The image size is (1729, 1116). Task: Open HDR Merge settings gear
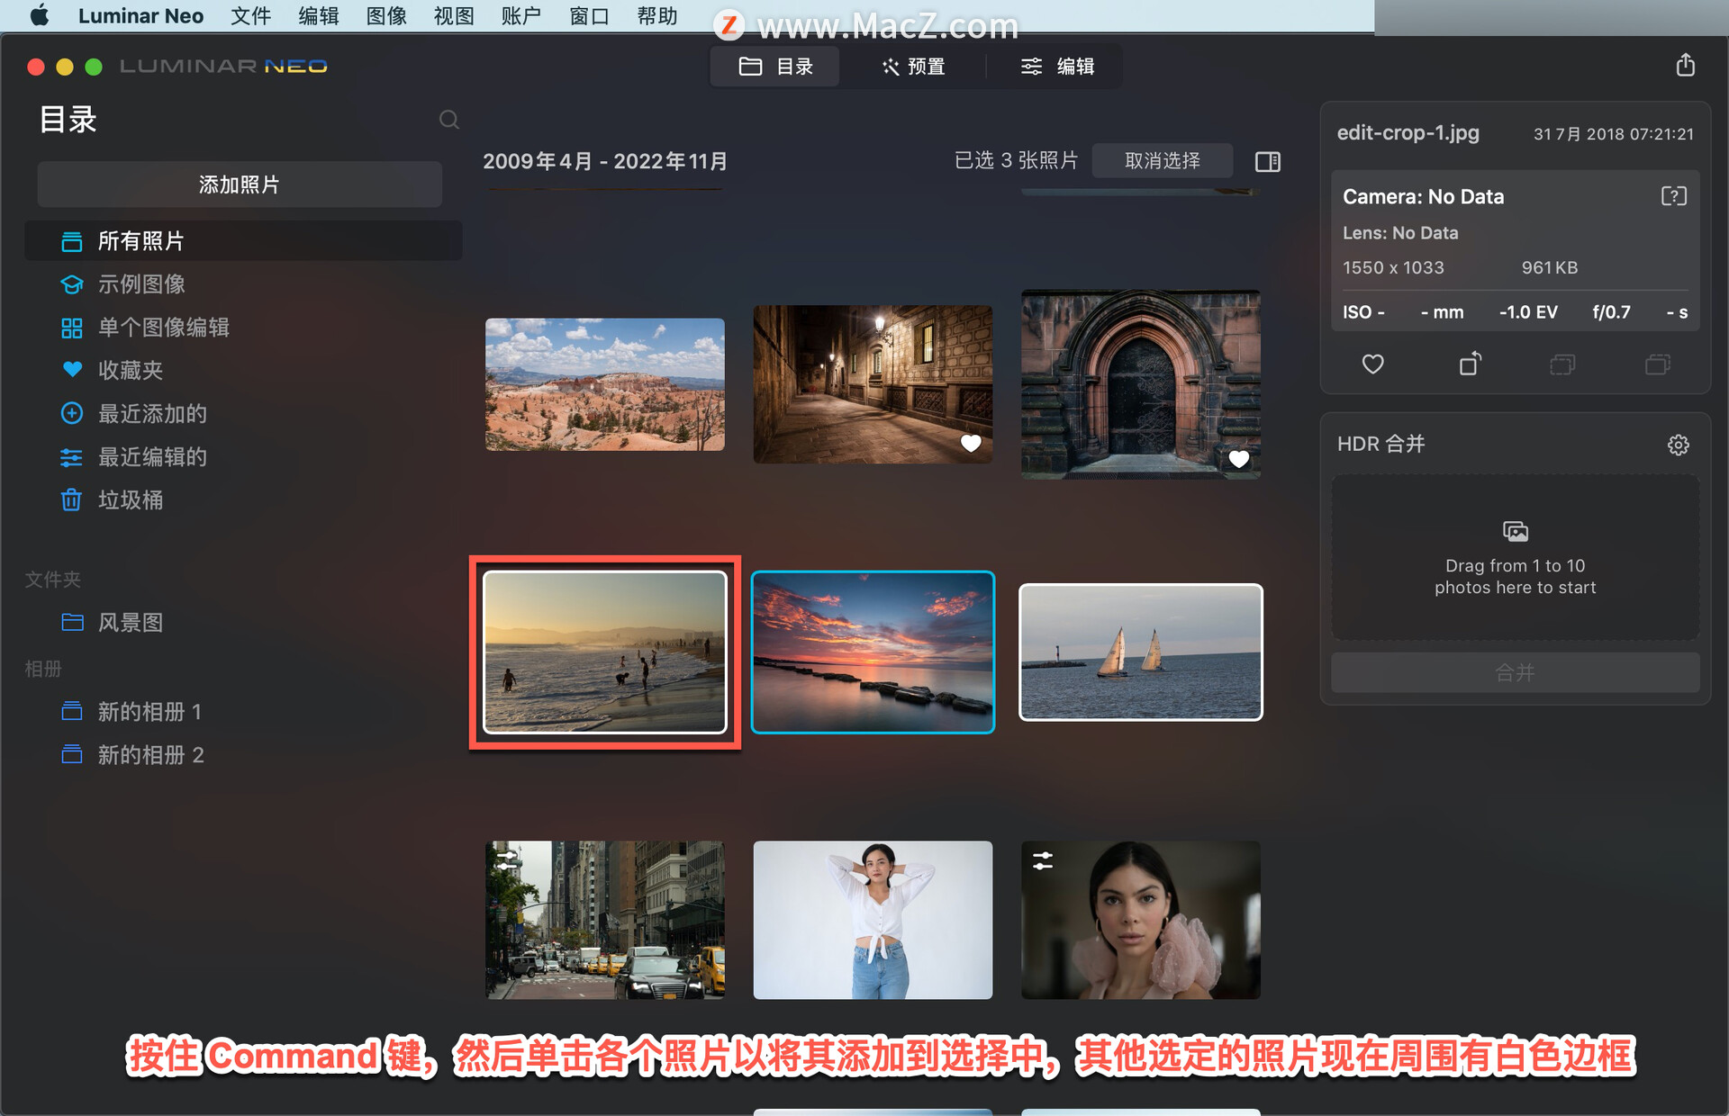(1678, 445)
